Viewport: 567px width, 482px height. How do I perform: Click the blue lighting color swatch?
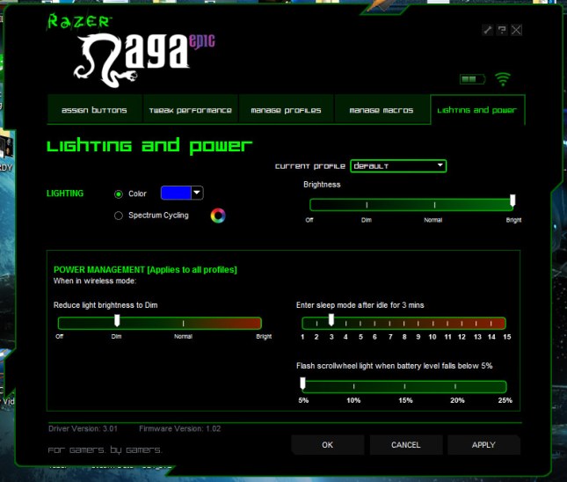pyautogui.click(x=175, y=193)
